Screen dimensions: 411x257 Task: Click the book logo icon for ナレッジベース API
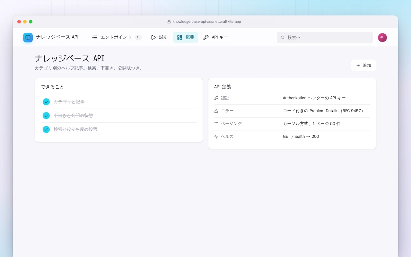pos(28,38)
